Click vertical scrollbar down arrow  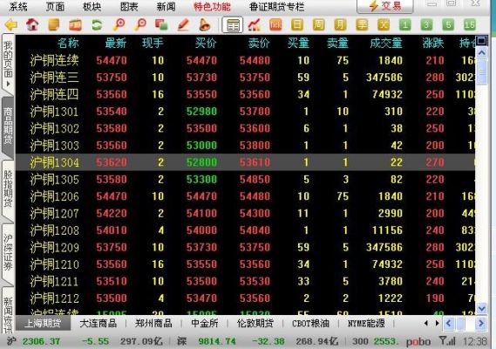(482, 308)
